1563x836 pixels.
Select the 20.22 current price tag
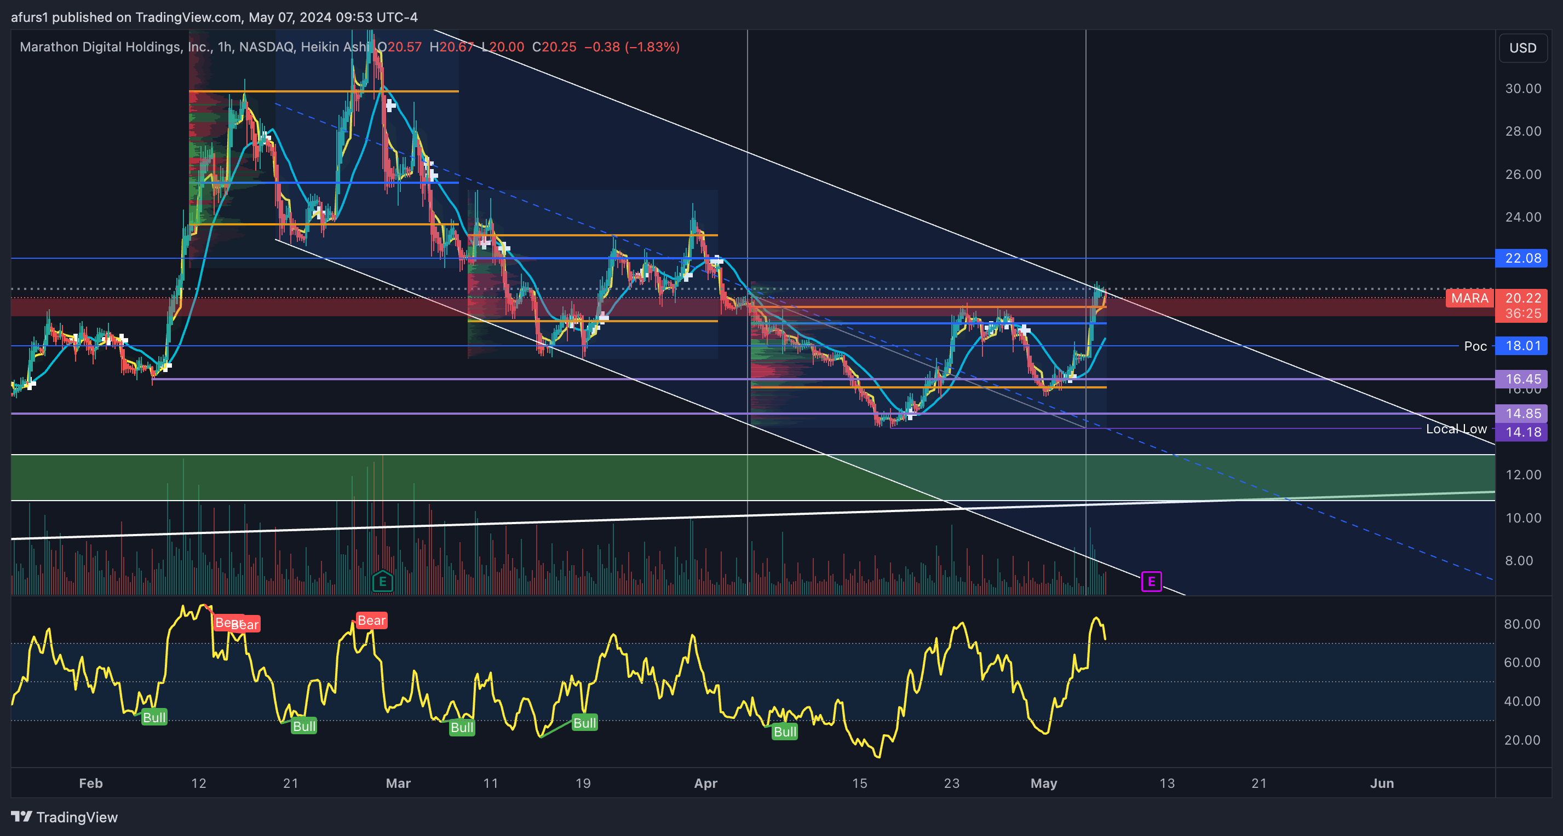point(1522,298)
